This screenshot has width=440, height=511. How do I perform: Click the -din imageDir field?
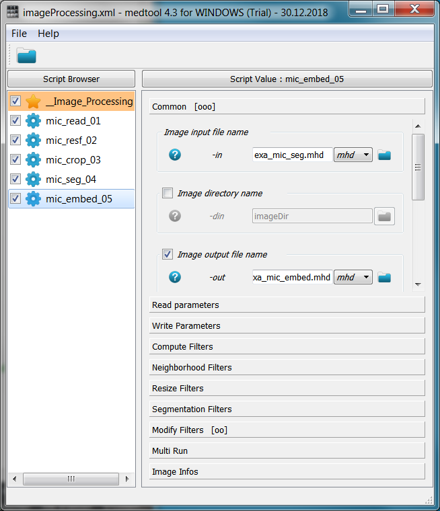(x=312, y=216)
